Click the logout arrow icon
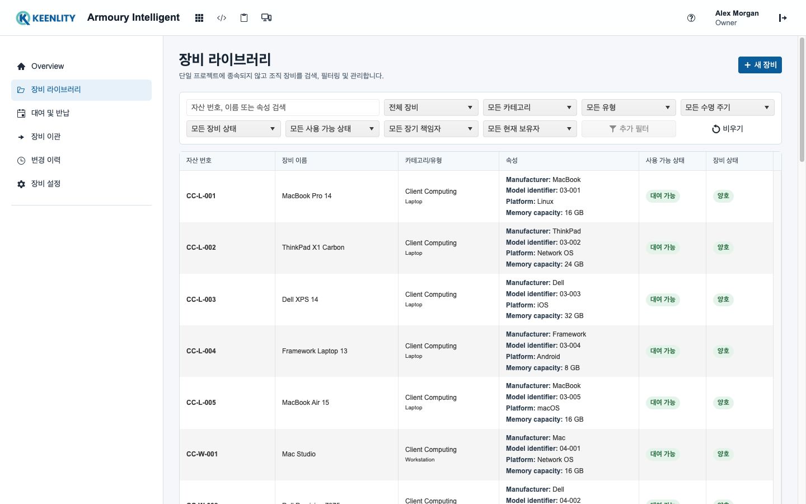Image resolution: width=806 pixels, height=504 pixels. click(782, 18)
